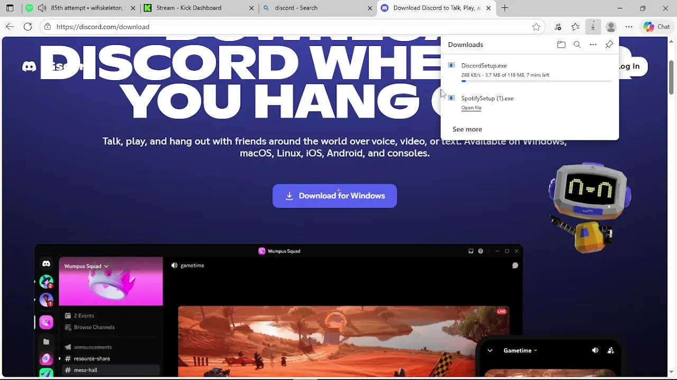
Task: Close the Download Discord tab
Action: pos(488,8)
